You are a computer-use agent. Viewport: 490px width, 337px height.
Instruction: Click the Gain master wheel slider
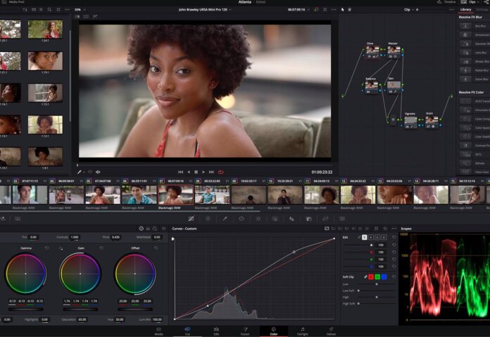click(80, 309)
